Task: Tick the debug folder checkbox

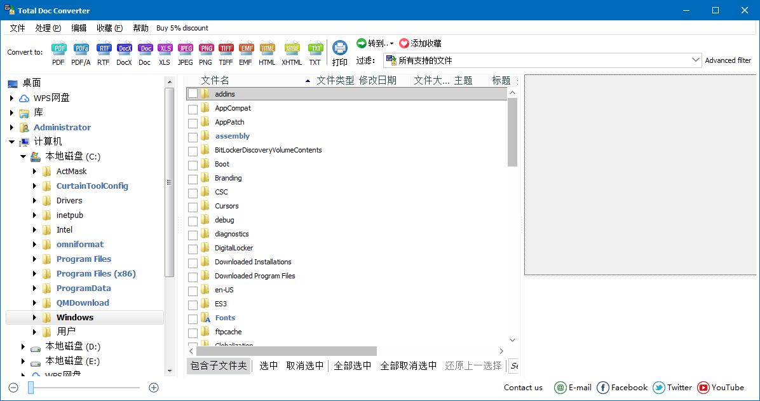Action: 193,221
